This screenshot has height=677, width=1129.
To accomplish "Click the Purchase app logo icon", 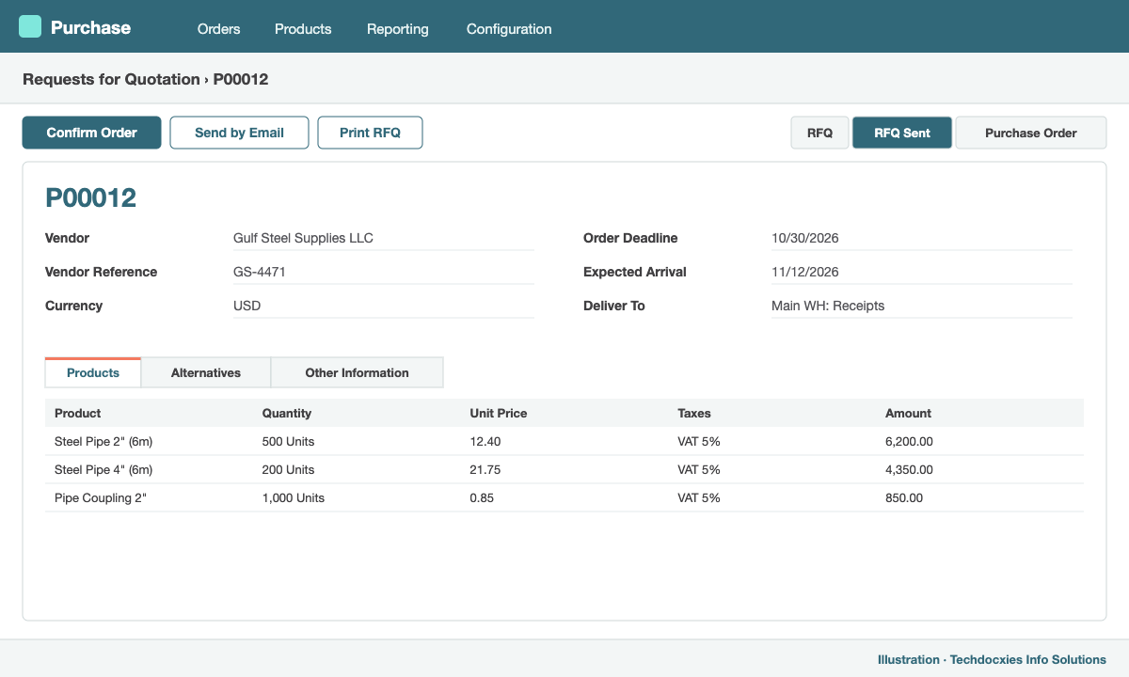I will coord(30,26).
